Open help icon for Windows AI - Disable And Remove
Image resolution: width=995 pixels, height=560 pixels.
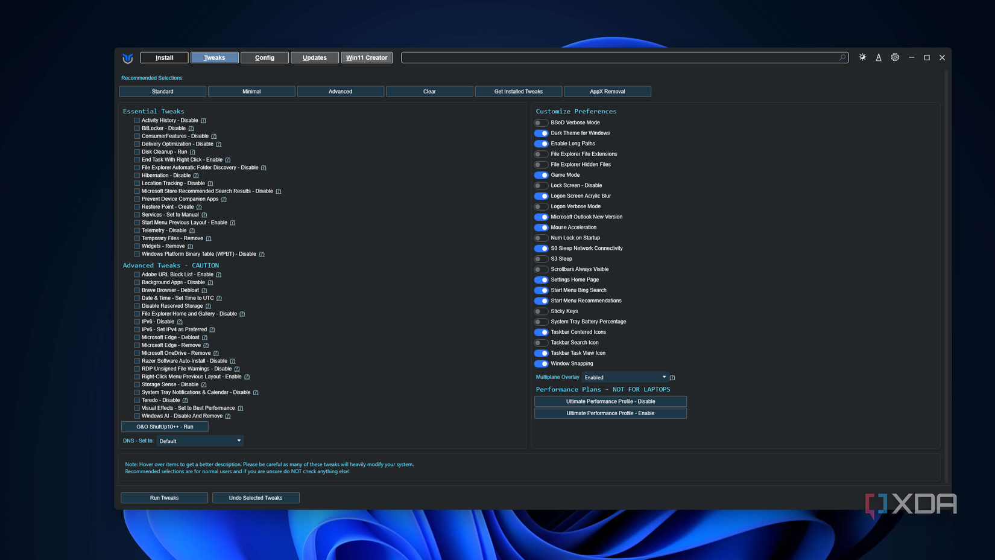pyautogui.click(x=227, y=416)
